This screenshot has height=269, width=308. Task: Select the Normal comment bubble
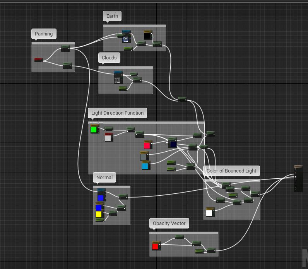click(104, 178)
